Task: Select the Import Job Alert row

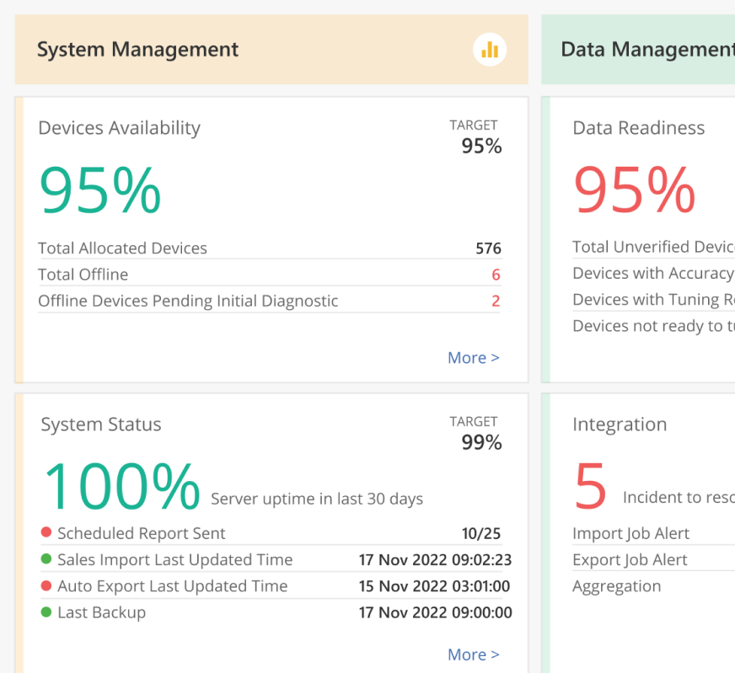Action: click(x=630, y=533)
